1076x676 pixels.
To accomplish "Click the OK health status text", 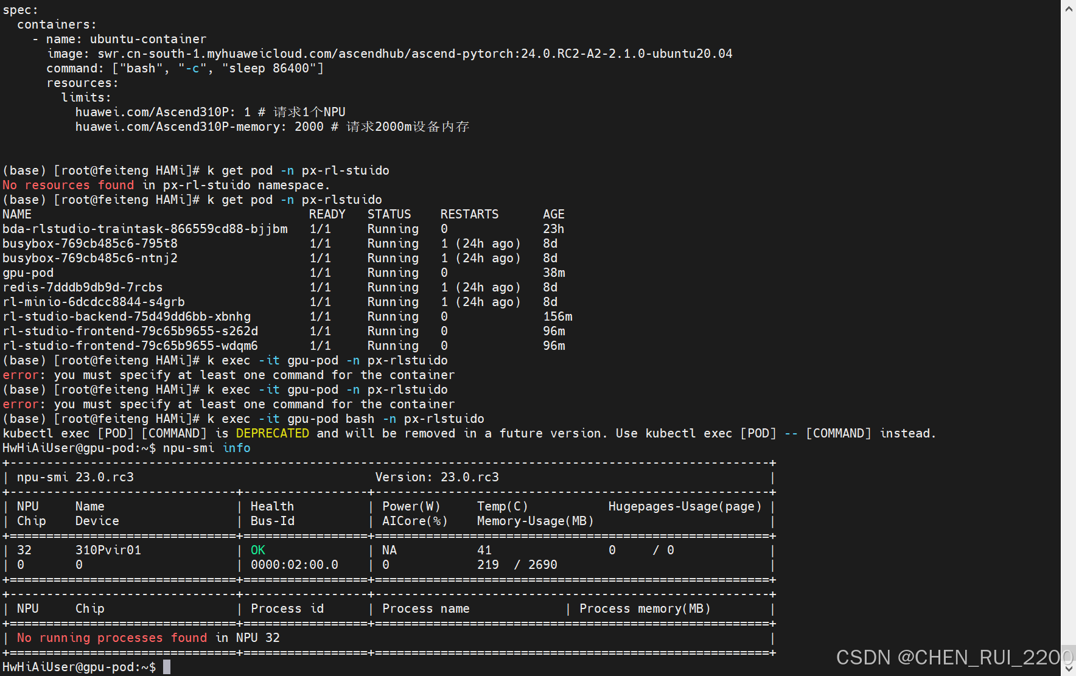I will point(258,549).
